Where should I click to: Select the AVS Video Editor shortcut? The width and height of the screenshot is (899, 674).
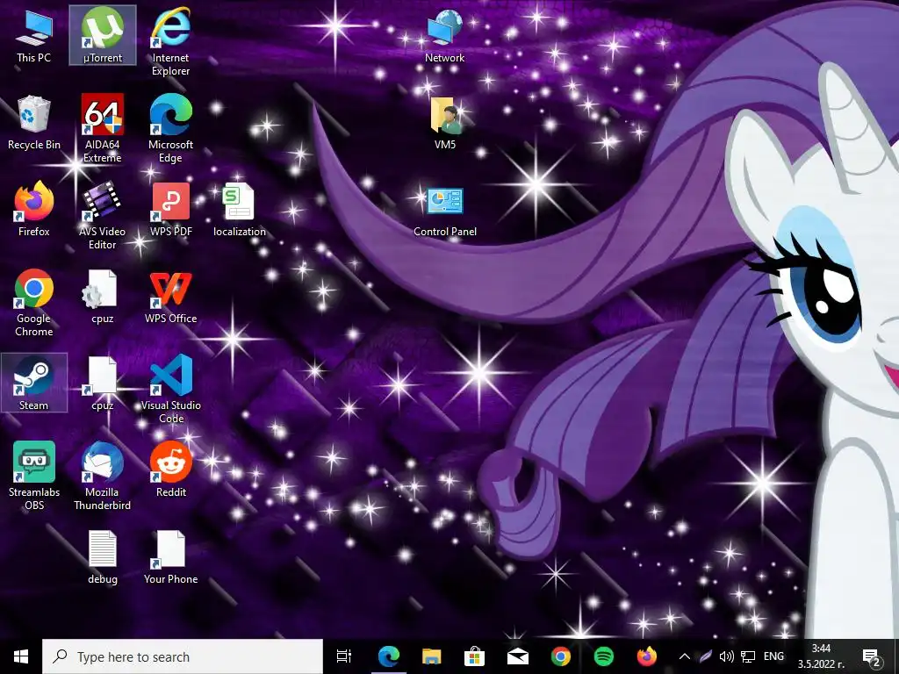click(x=103, y=216)
